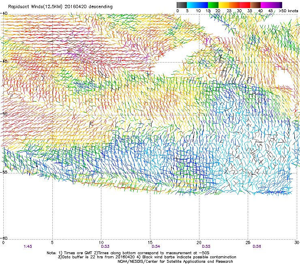Click longitude axis label '15' at bottom
This screenshot has width=300, height=264.
[150, 242]
